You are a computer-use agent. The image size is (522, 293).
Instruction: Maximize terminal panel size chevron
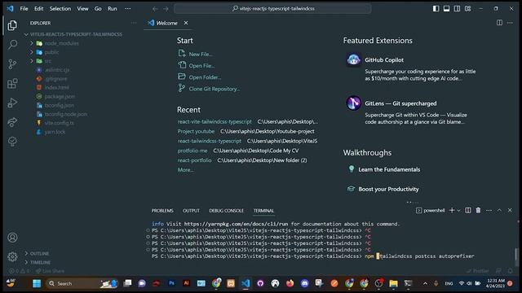(499, 210)
